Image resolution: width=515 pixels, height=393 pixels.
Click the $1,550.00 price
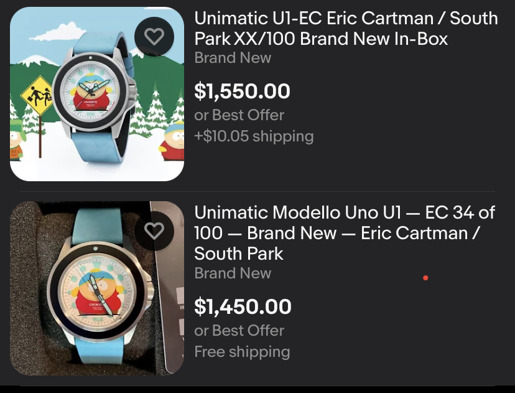pos(242,91)
